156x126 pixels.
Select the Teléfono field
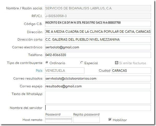98,55
